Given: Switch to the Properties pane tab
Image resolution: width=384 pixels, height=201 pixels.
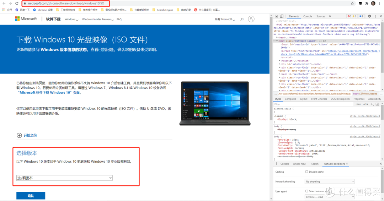Looking at the screenshot, I should 359,99.
